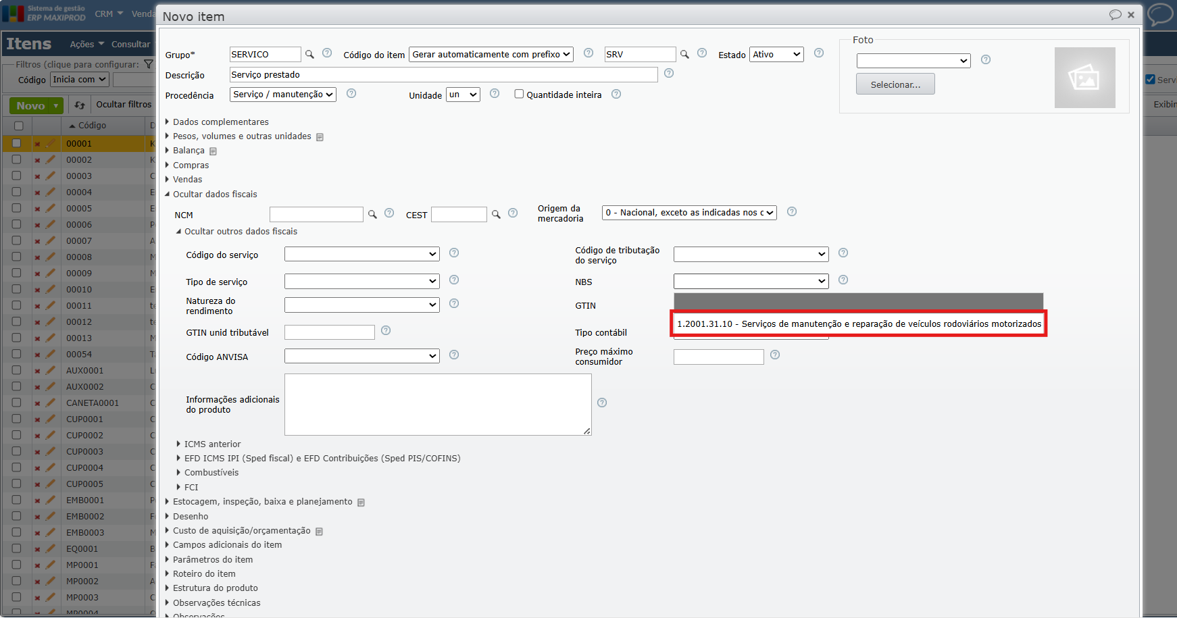Open the Consultar menu
This screenshot has width=1177, height=618.
point(131,44)
